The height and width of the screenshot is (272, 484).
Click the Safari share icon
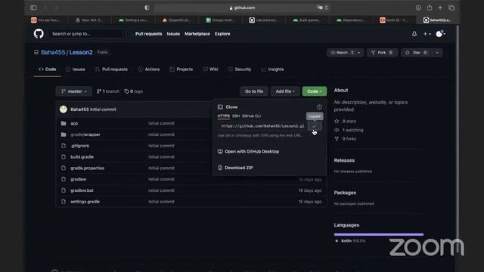429,8
